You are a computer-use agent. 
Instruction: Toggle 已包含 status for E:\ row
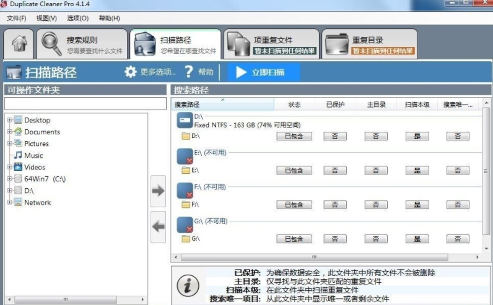pyautogui.click(x=294, y=171)
